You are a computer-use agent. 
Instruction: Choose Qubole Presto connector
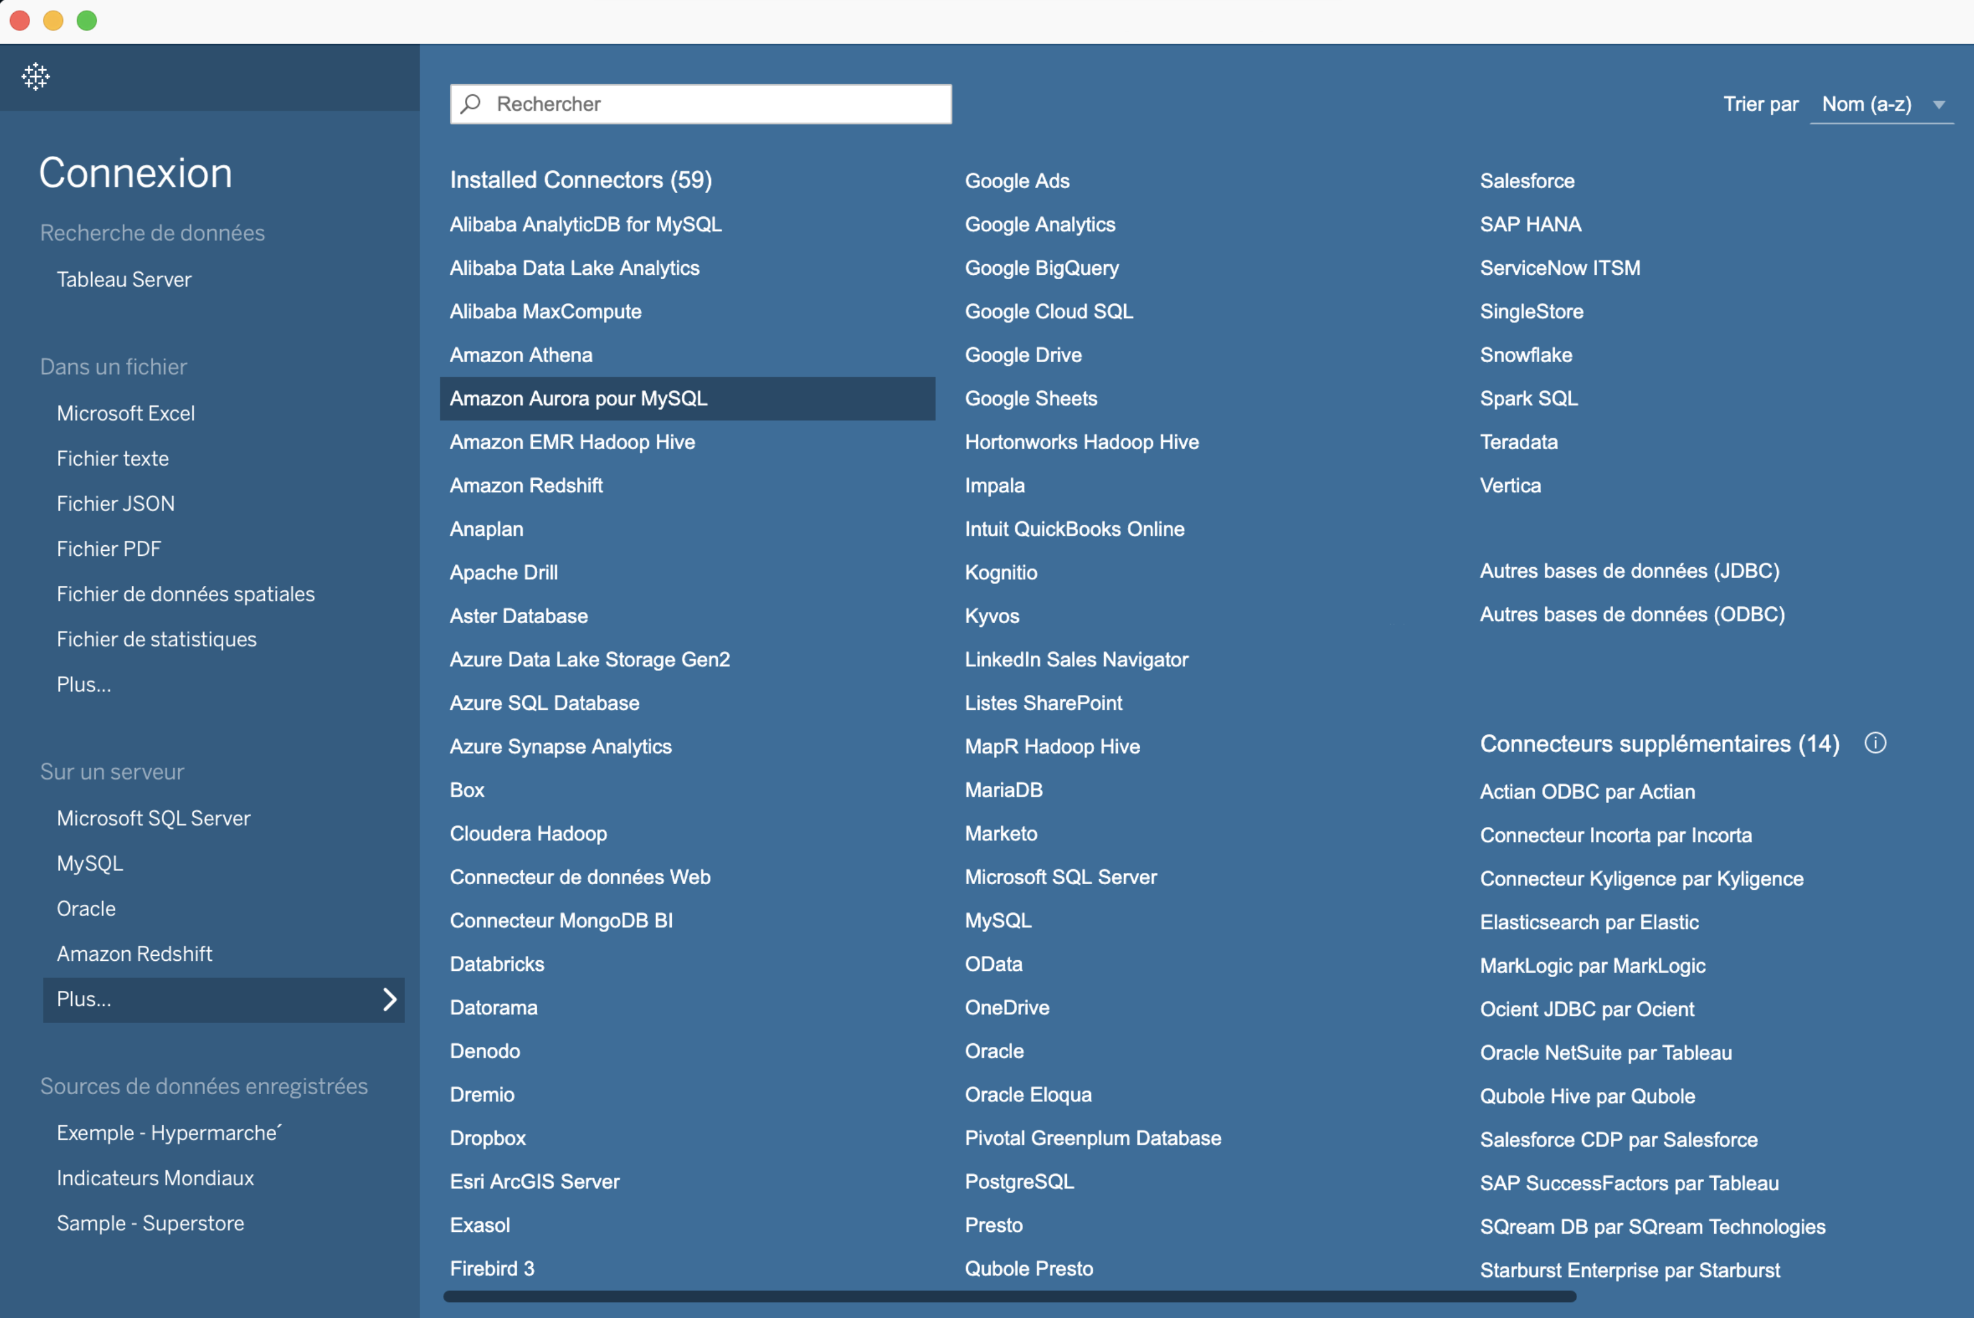(1029, 1269)
